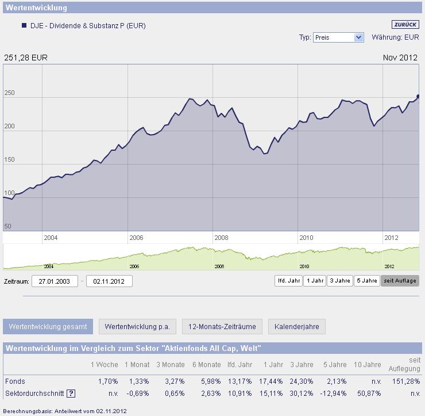The image size is (425, 416).
Task: Click the seit Auflegung column header
Action: (404, 364)
